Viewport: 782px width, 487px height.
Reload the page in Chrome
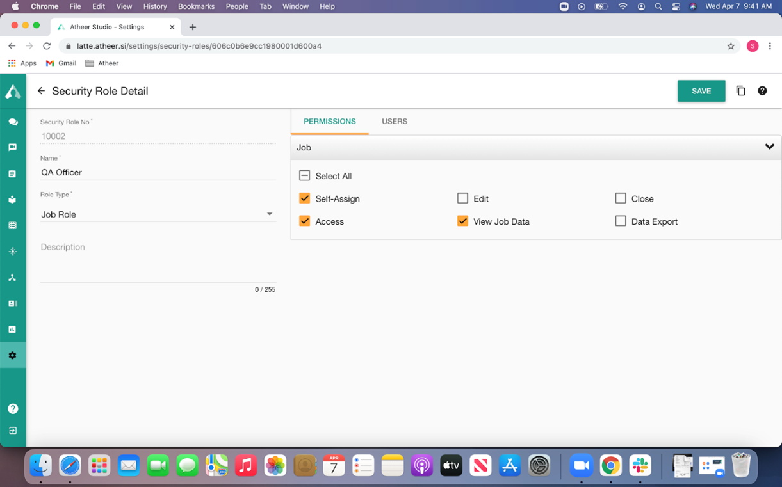(47, 46)
